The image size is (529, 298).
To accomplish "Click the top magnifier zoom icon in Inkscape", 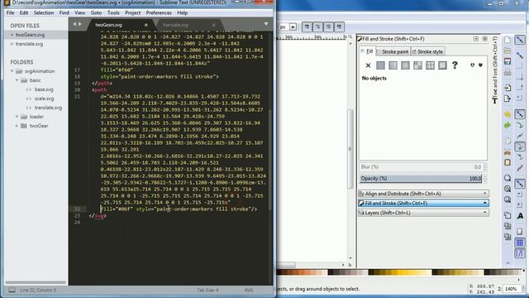I will point(508,178).
